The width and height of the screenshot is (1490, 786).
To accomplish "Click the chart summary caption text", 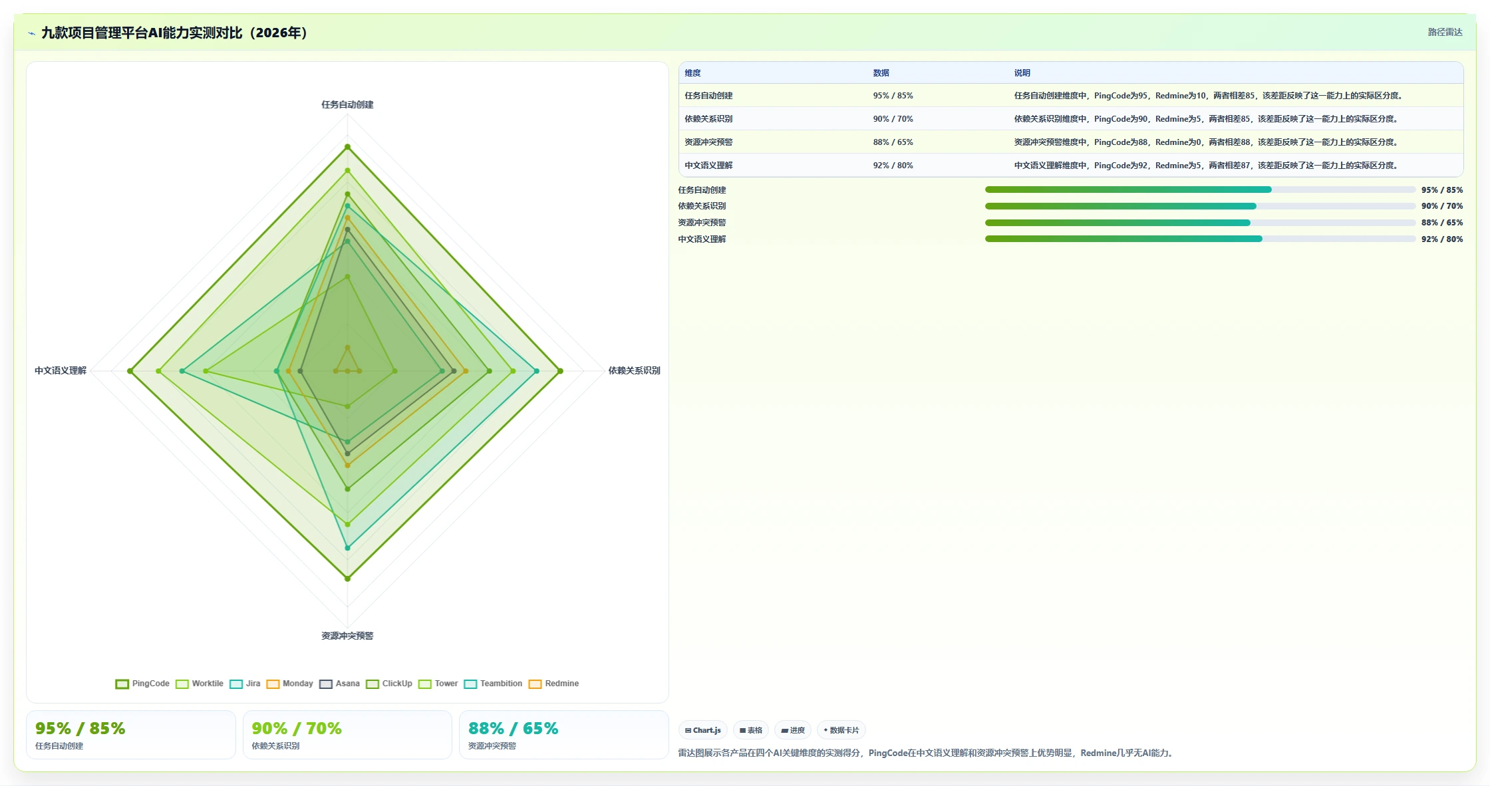I will pos(927,753).
